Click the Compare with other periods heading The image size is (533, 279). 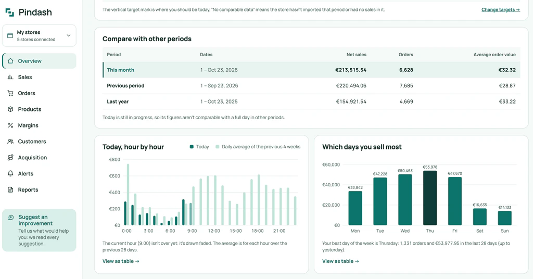[x=147, y=39]
